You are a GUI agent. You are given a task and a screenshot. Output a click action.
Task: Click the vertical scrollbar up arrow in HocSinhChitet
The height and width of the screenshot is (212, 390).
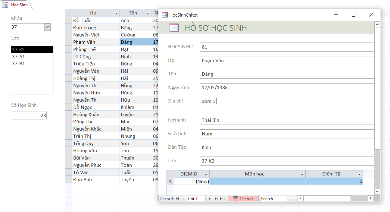coord(377,24)
